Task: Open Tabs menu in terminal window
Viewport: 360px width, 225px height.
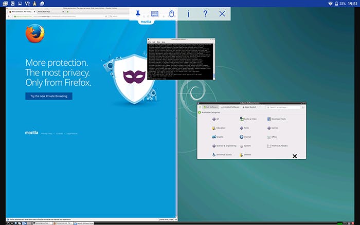Action: pyautogui.click(x=158, y=42)
